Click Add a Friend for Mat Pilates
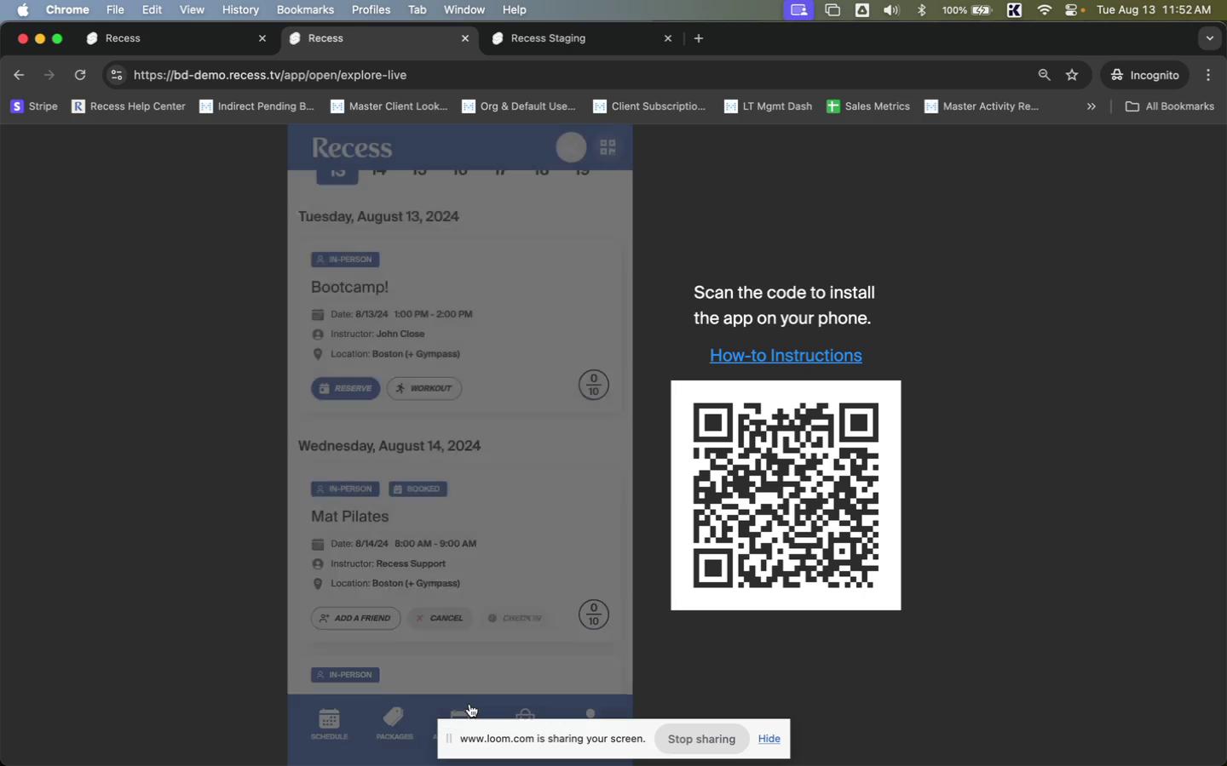This screenshot has height=766, width=1227. point(355,618)
